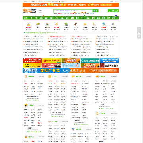The width and height of the screenshot is (143, 143).
Task: Focus the green-bordered search input field
Action: point(73,11)
